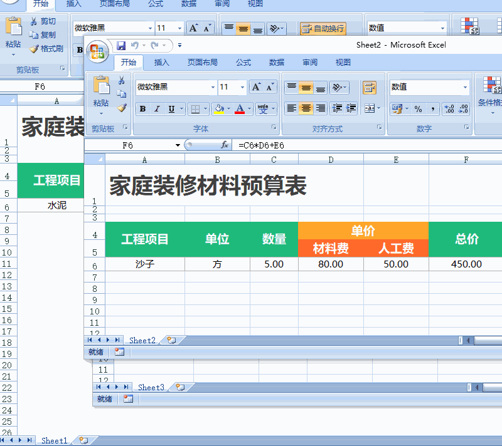The image size is (502, 446).
Task: Switch to 插入 tab in Sheet2 window
Action: pos(162,62)
